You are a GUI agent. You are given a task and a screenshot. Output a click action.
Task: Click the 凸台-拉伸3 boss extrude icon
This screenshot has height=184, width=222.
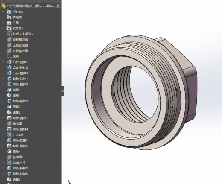9,73
